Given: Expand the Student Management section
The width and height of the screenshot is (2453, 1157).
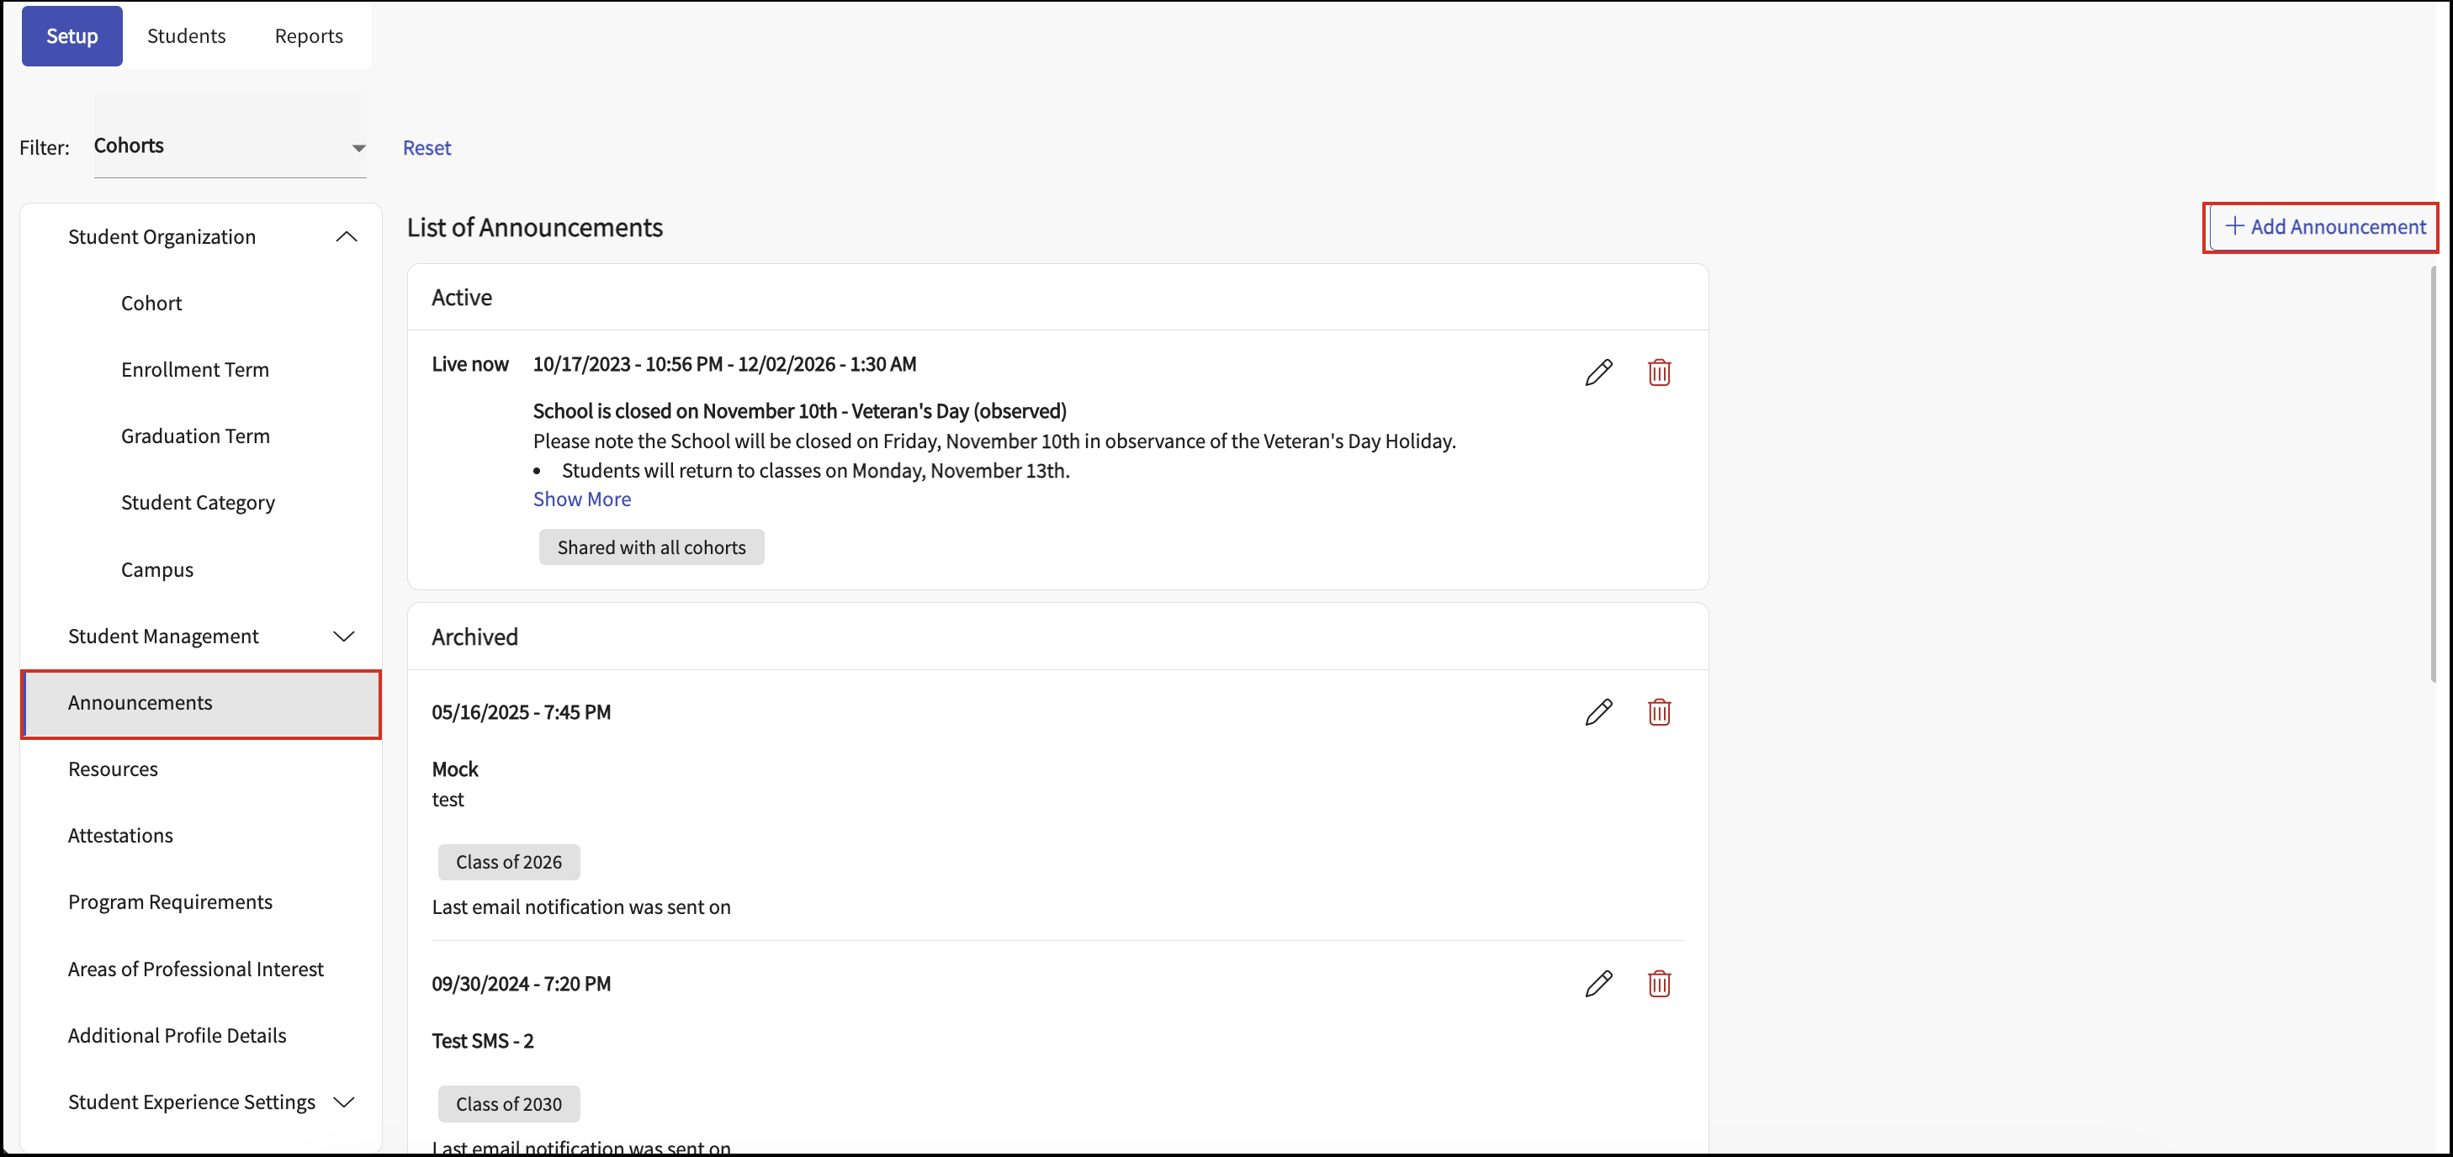Looking at the screenshot, I should 344,636.
